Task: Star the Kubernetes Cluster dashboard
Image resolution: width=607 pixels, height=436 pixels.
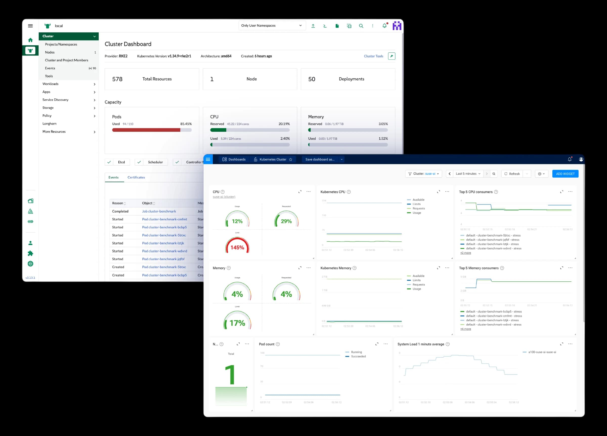Action: coord(291,159)
